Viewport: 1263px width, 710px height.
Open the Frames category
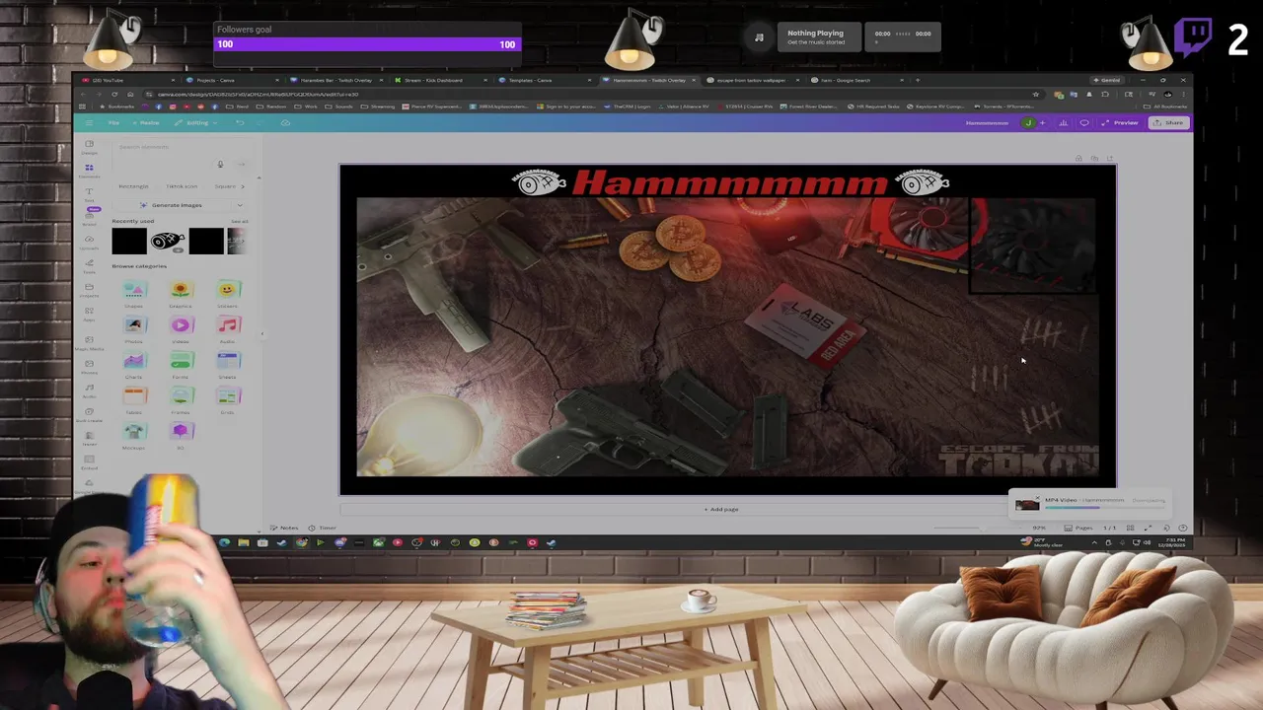point(181,398)
